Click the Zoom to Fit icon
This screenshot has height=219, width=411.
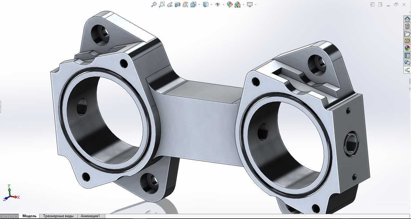click(154, 5)
